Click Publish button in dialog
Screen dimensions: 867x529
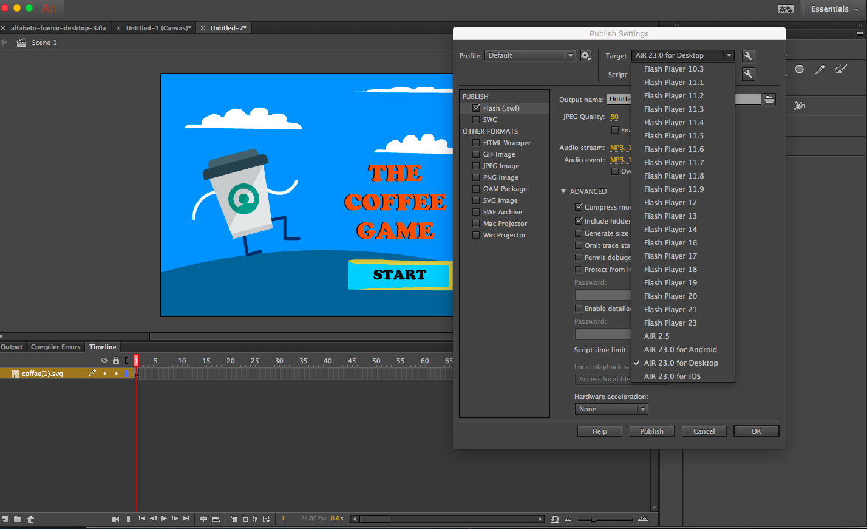tap(651, 431)
